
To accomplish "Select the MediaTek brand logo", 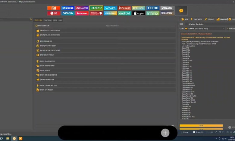I will click(110, 13).
